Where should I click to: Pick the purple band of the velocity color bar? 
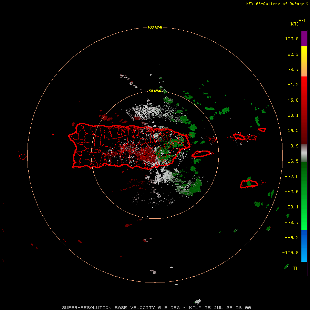304,38
